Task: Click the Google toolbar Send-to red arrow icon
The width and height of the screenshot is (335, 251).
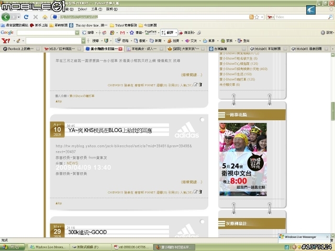Action: coord(181,32)
